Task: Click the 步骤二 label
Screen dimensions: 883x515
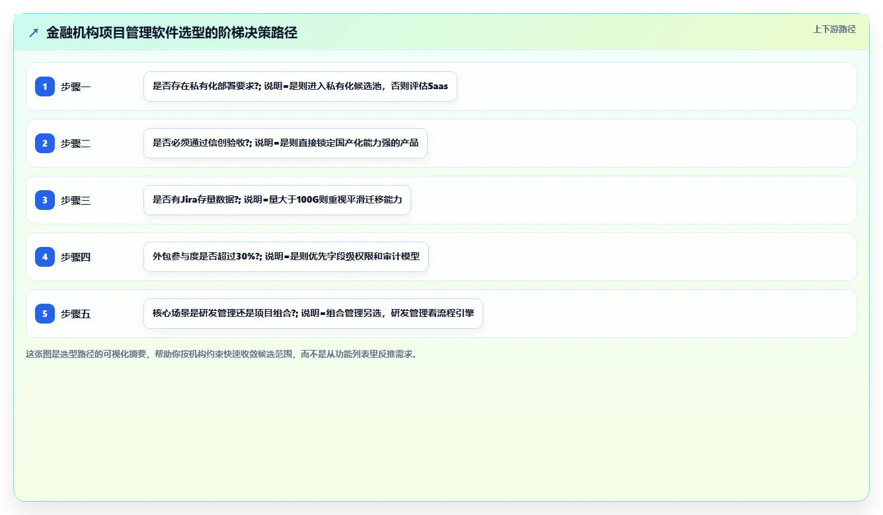Action: pyautogui.click(x=75, y=143)
